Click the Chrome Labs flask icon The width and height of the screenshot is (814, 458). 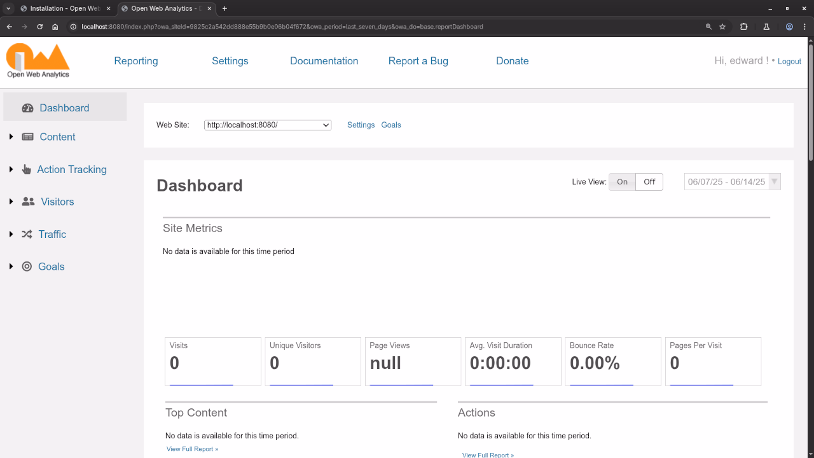tap(766, 27)
